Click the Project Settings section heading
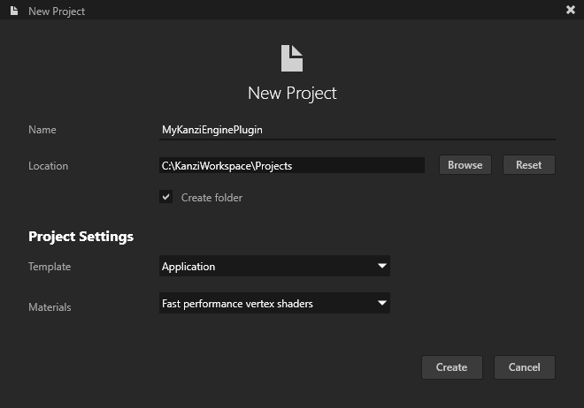 pyautogui.click(x=81, y=237)
